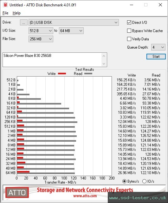The width and height of the screenshot is (168, 203).
Task: Click the 50.78 MB/s read value
Action: (x=151, y=98)
